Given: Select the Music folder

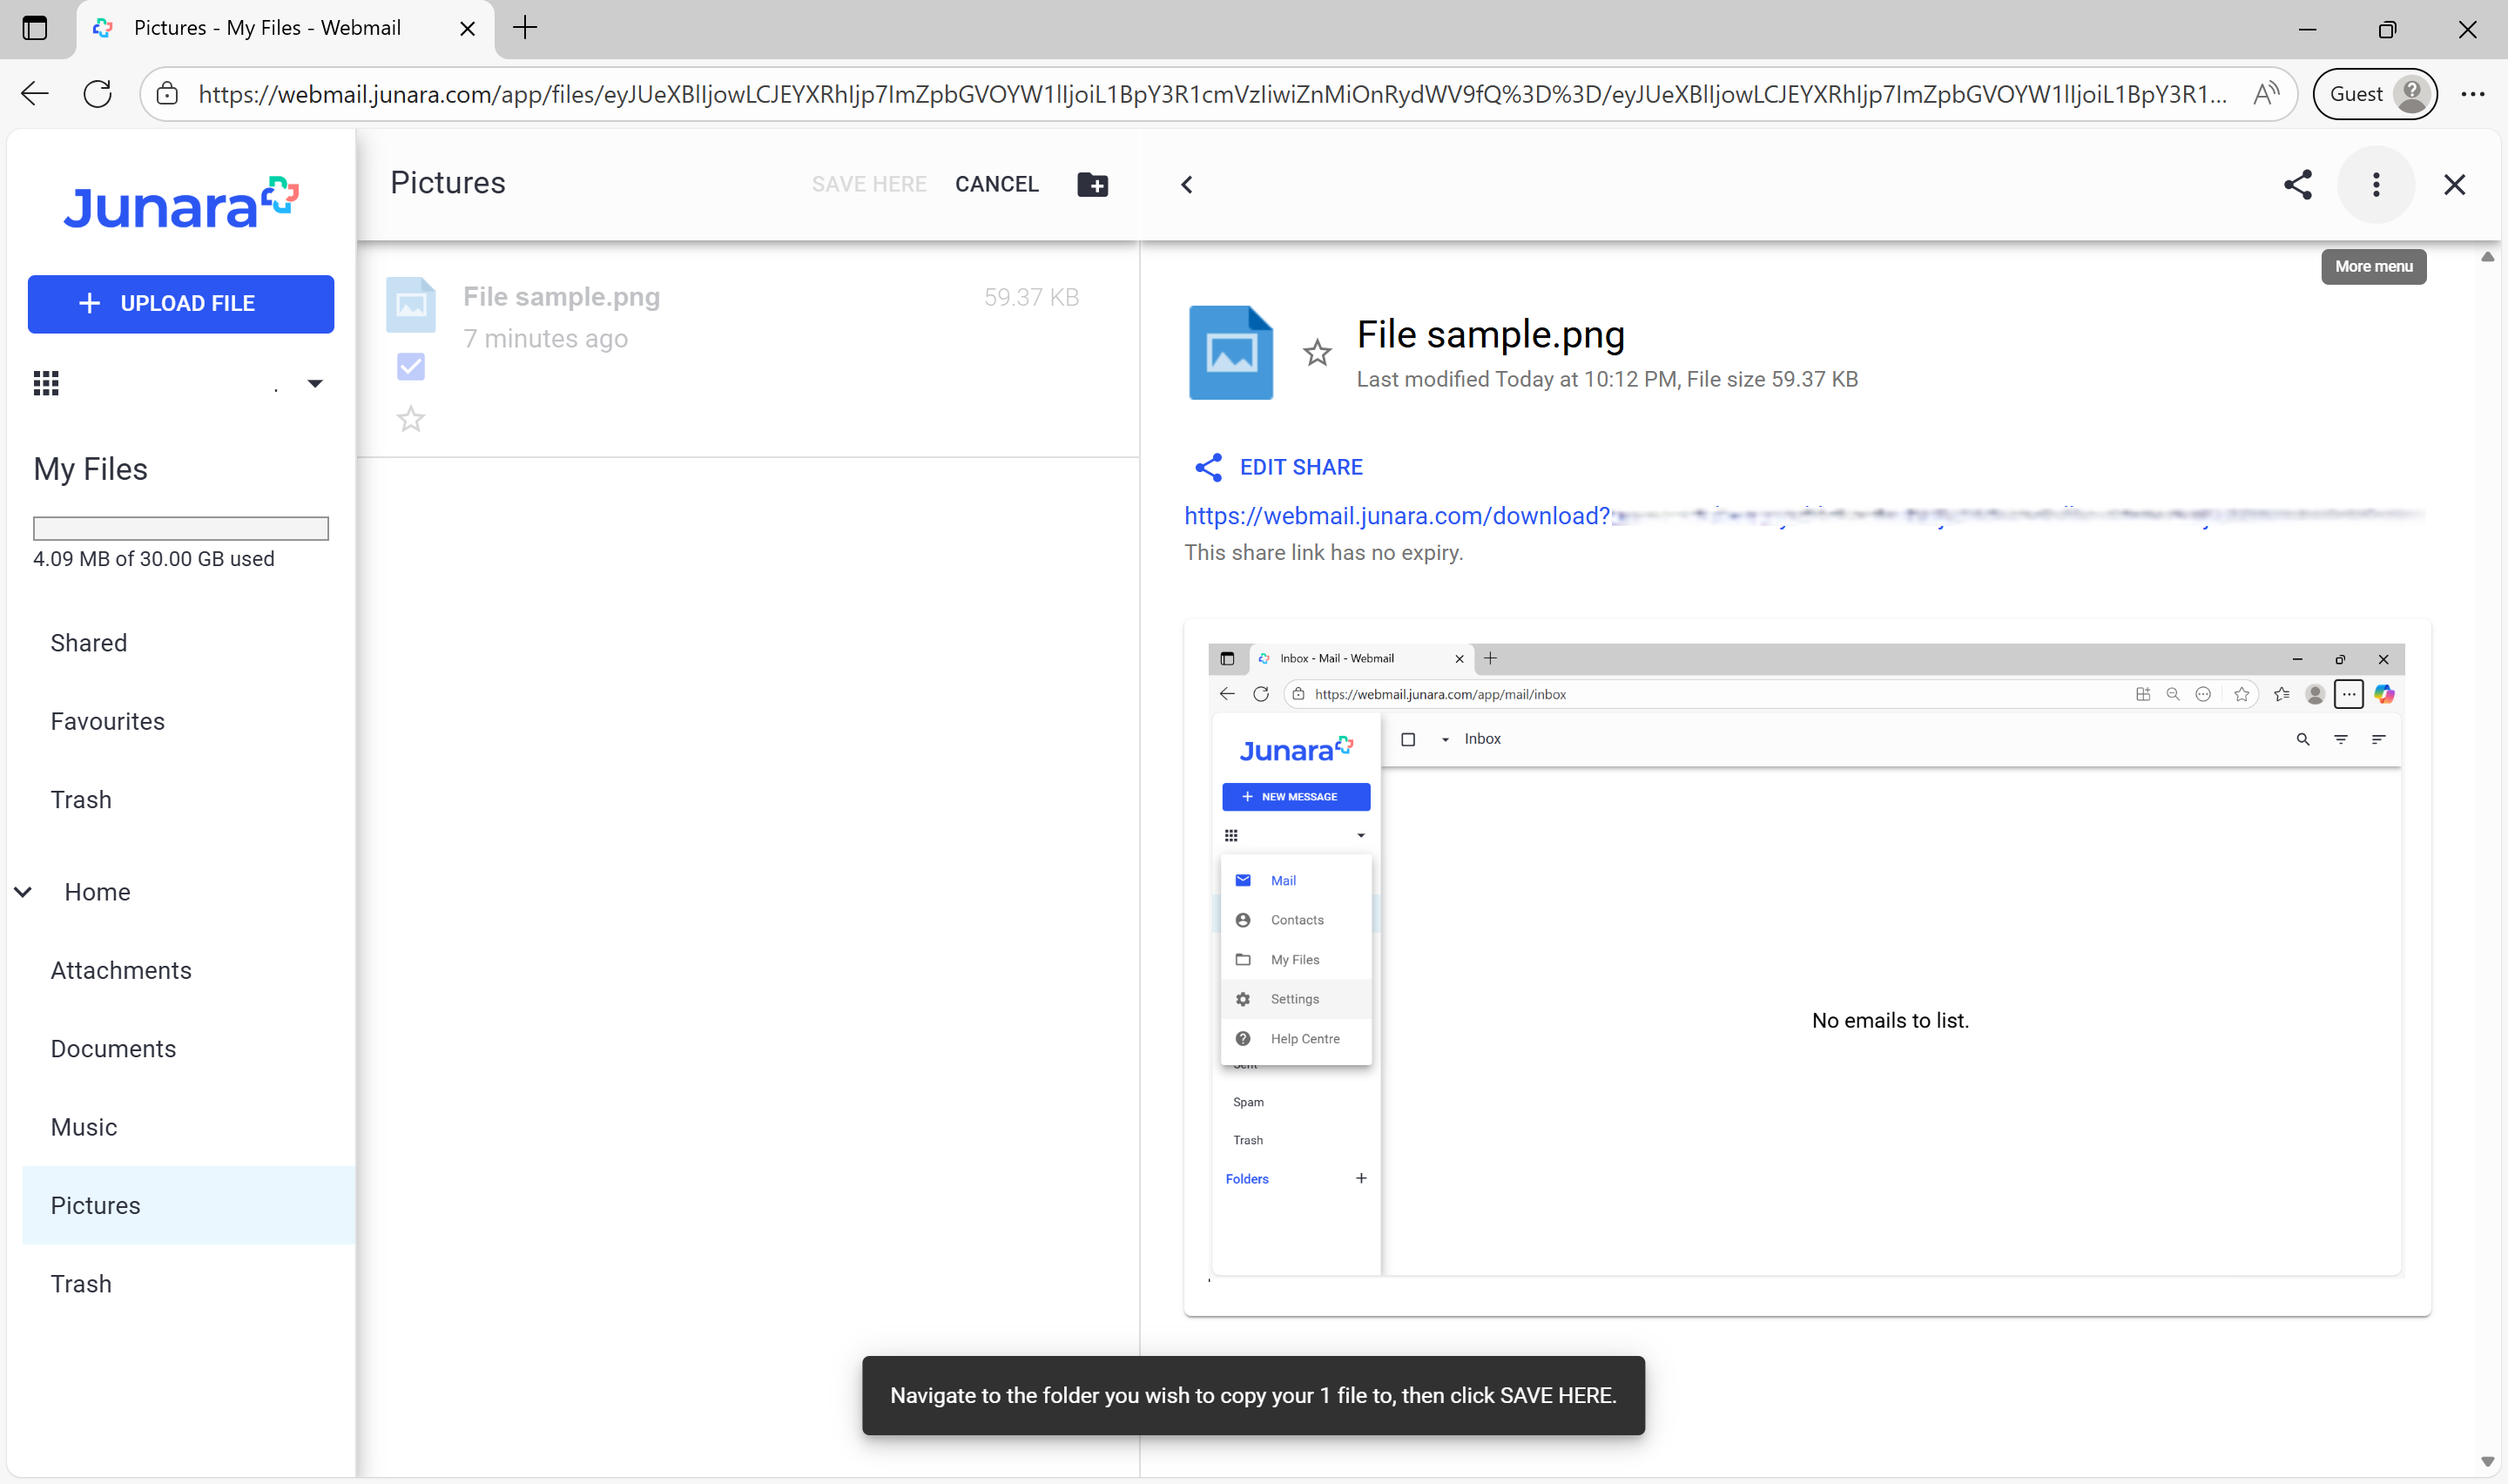Looking at the screenshot, I should 84,1128.
